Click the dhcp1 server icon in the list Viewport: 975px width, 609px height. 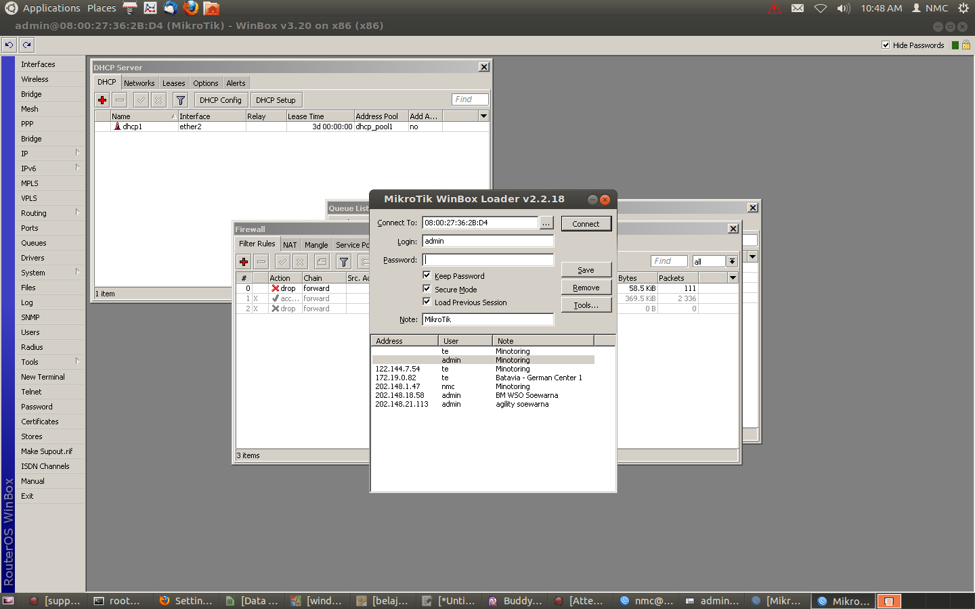118,127
